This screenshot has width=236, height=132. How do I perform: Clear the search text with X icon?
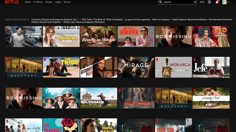195,2
